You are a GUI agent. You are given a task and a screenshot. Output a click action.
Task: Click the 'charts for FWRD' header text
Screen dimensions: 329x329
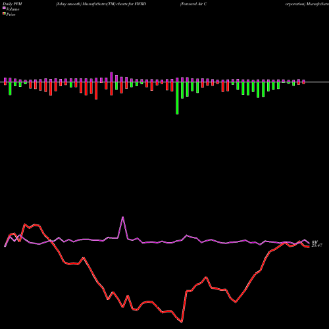(x=131, y=4)
